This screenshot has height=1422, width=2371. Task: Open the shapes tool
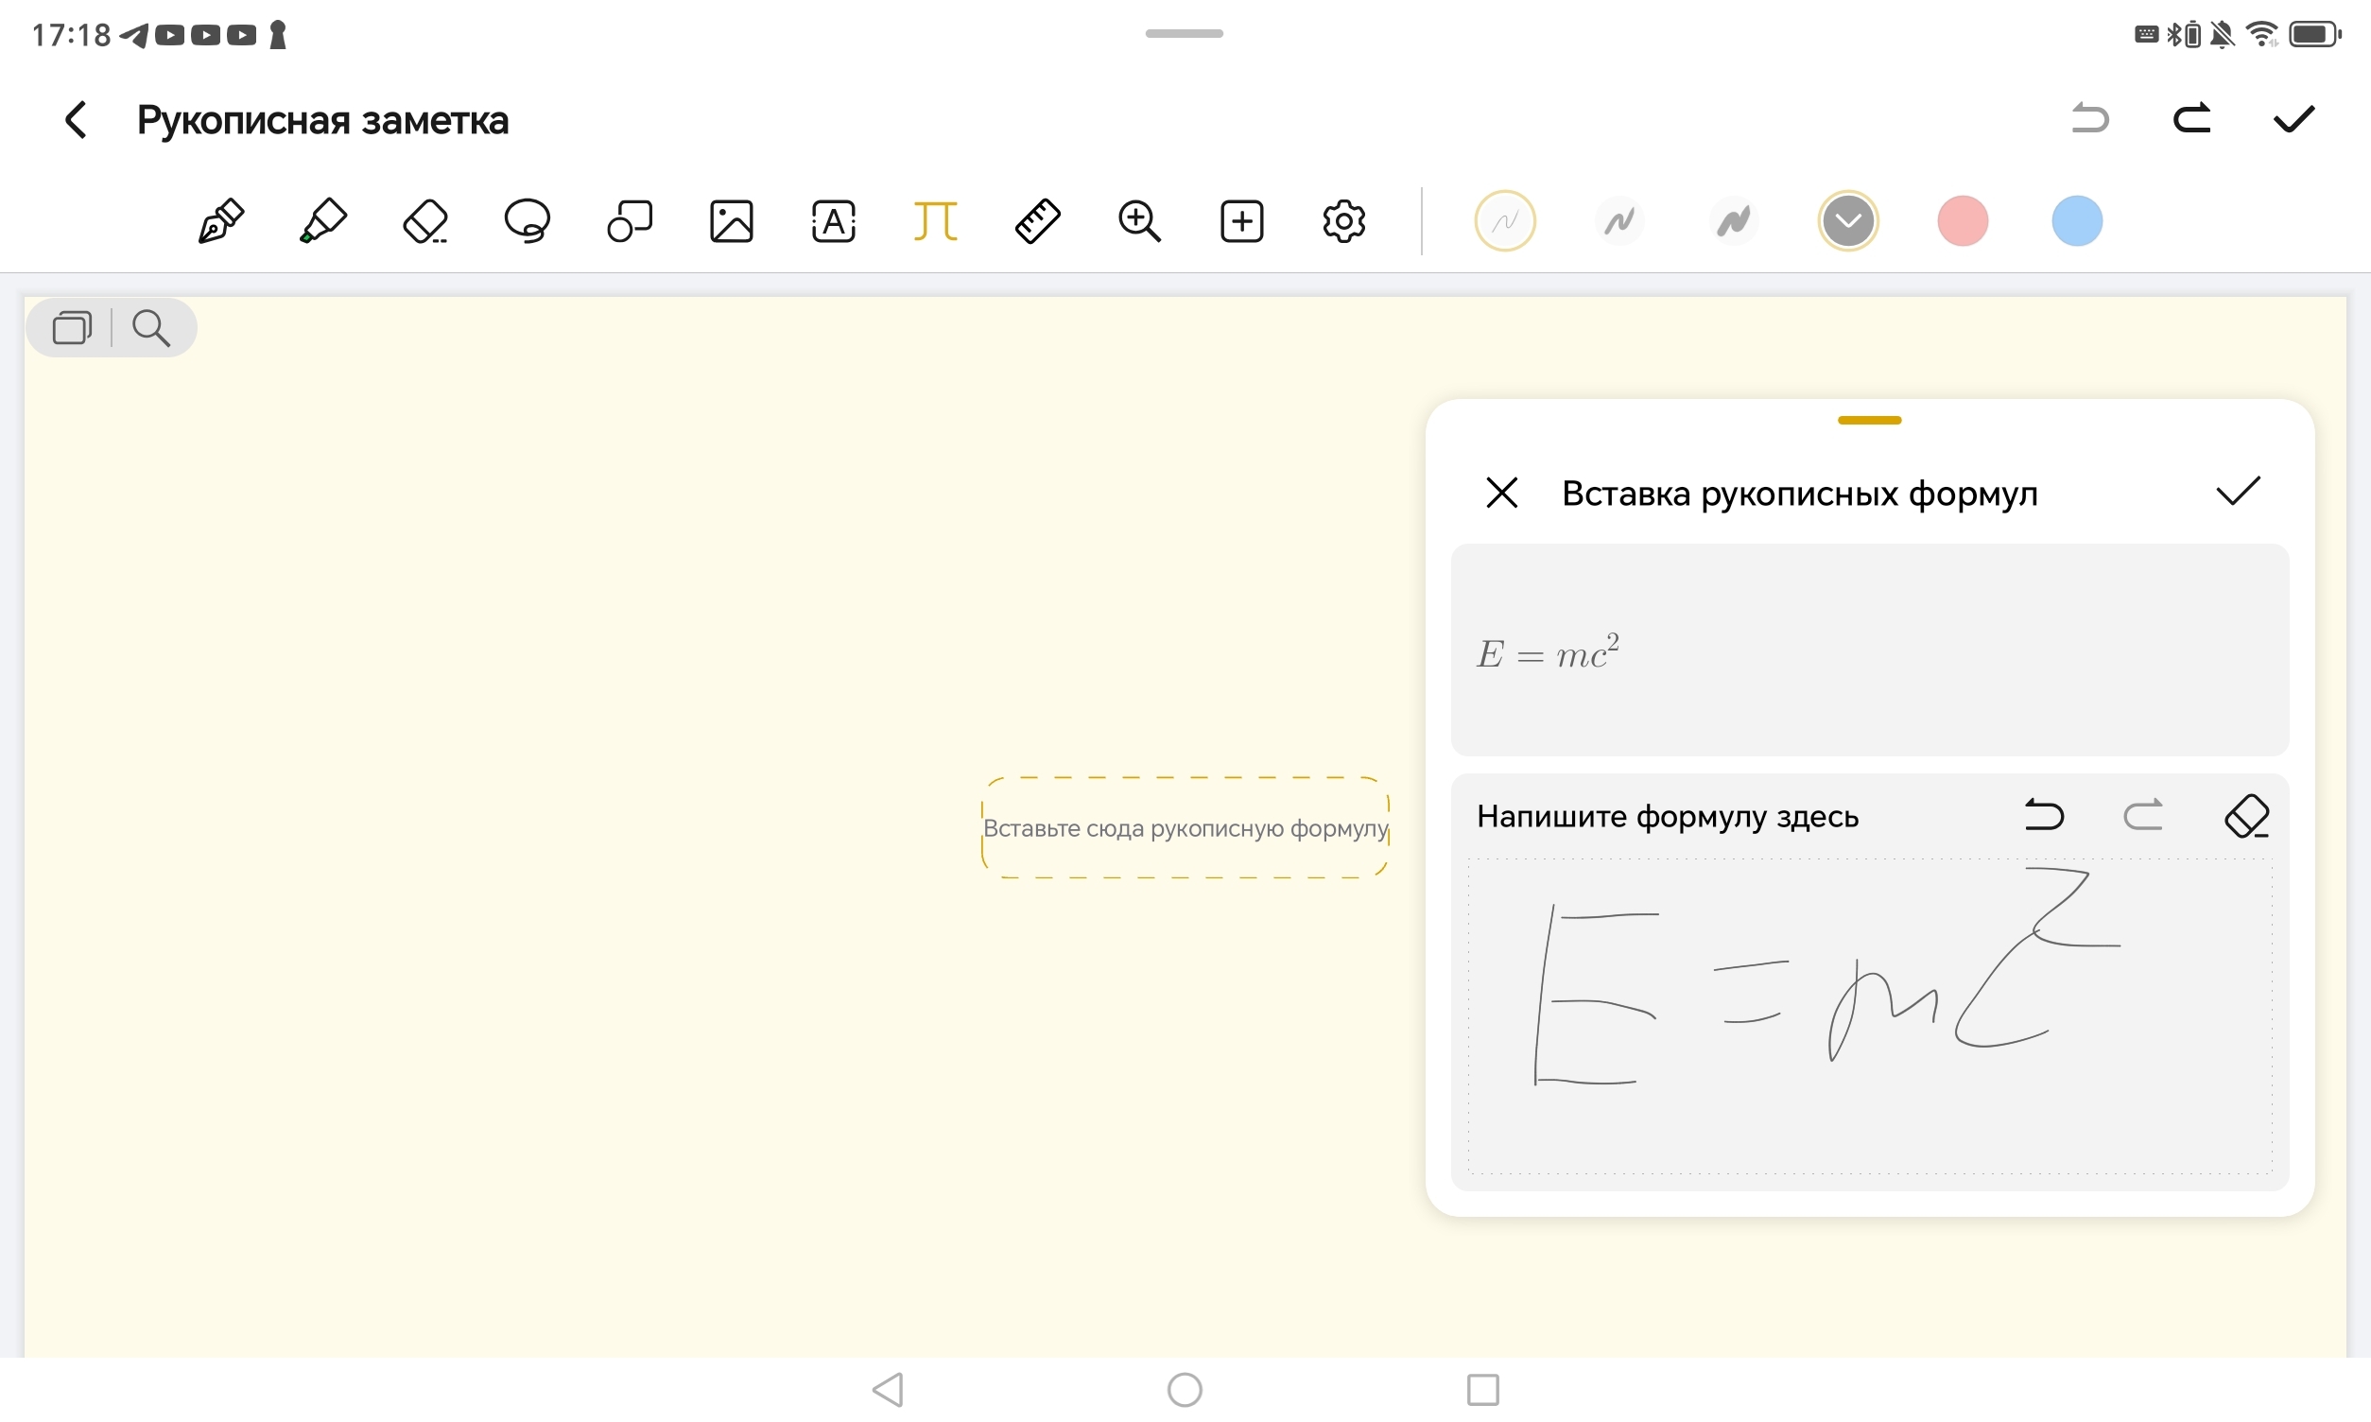pyautogui.click(x=630, y=221)
